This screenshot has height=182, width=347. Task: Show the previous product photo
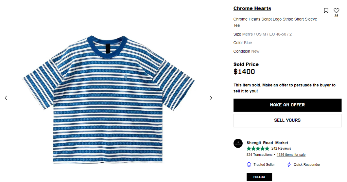coord(6,98)
